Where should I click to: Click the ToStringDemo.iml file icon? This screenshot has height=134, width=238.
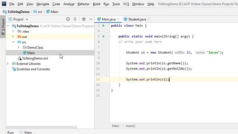click(x=20, y=58)
